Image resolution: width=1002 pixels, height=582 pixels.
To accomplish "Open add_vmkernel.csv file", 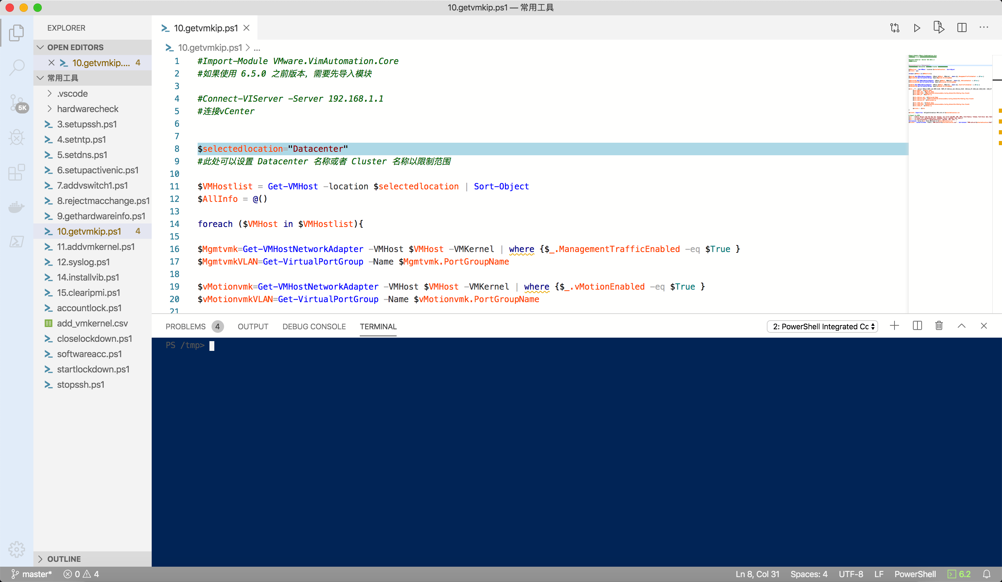I will [x=92, y=323].
